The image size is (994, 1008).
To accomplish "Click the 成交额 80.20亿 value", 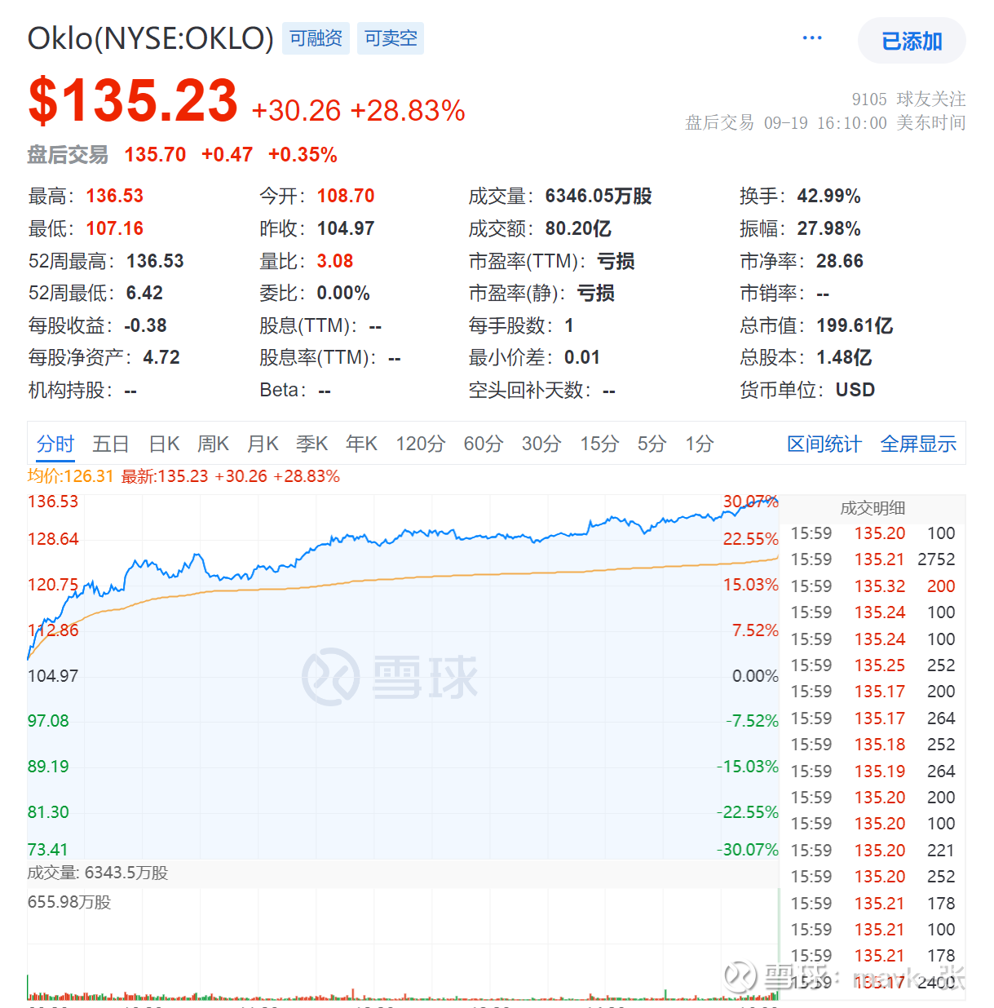I will tap(578, 228).
